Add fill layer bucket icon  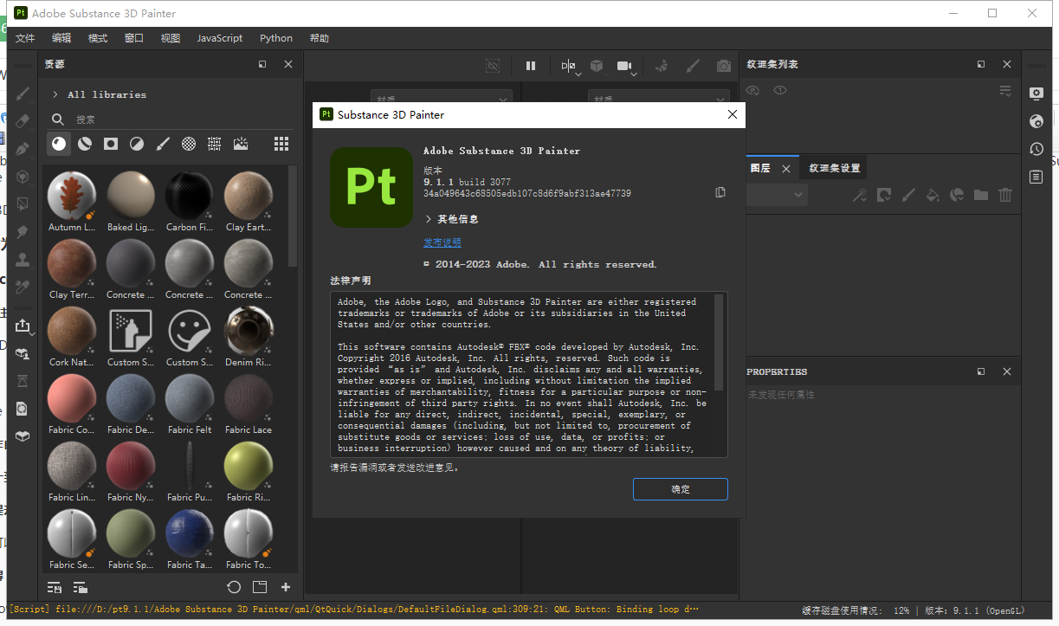click(933, 195)
